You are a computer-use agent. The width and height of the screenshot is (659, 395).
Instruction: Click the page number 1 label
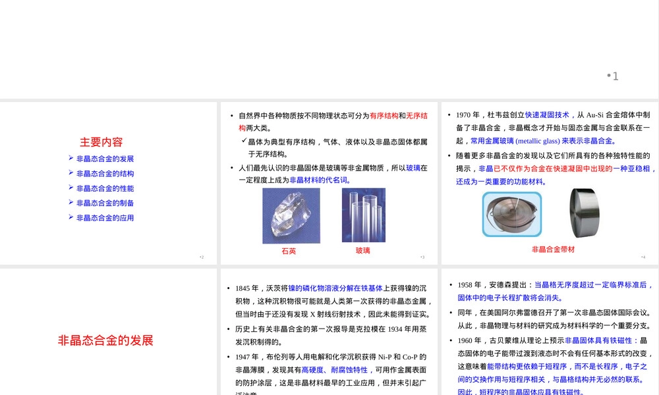613,76
